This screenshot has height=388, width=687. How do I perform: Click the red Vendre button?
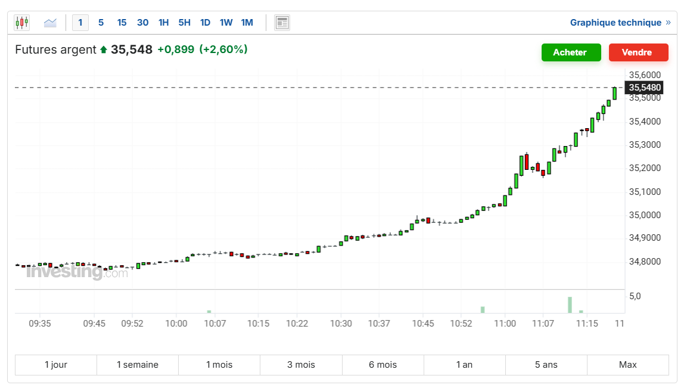638,52
